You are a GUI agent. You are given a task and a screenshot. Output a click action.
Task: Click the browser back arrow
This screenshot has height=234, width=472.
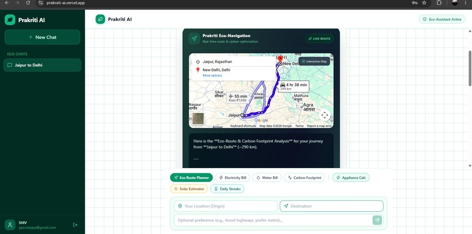pos(6,3)
